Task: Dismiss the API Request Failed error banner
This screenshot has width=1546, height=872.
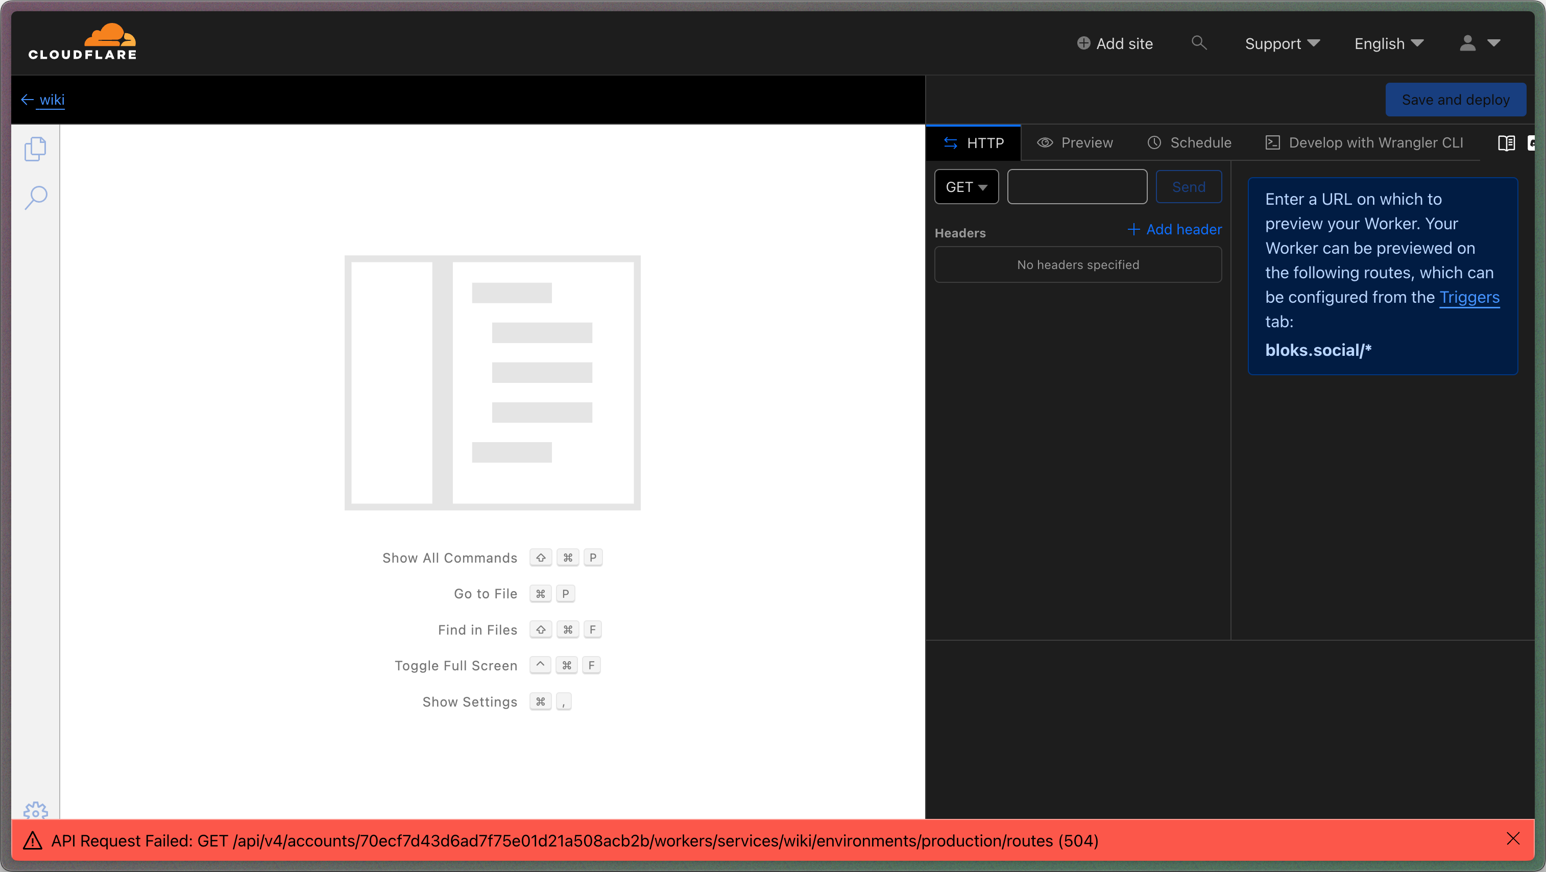Action: coord(1513,839)
